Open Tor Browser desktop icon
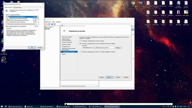The width and height of the screenshot is (192, 108). (x=178, y=13)
